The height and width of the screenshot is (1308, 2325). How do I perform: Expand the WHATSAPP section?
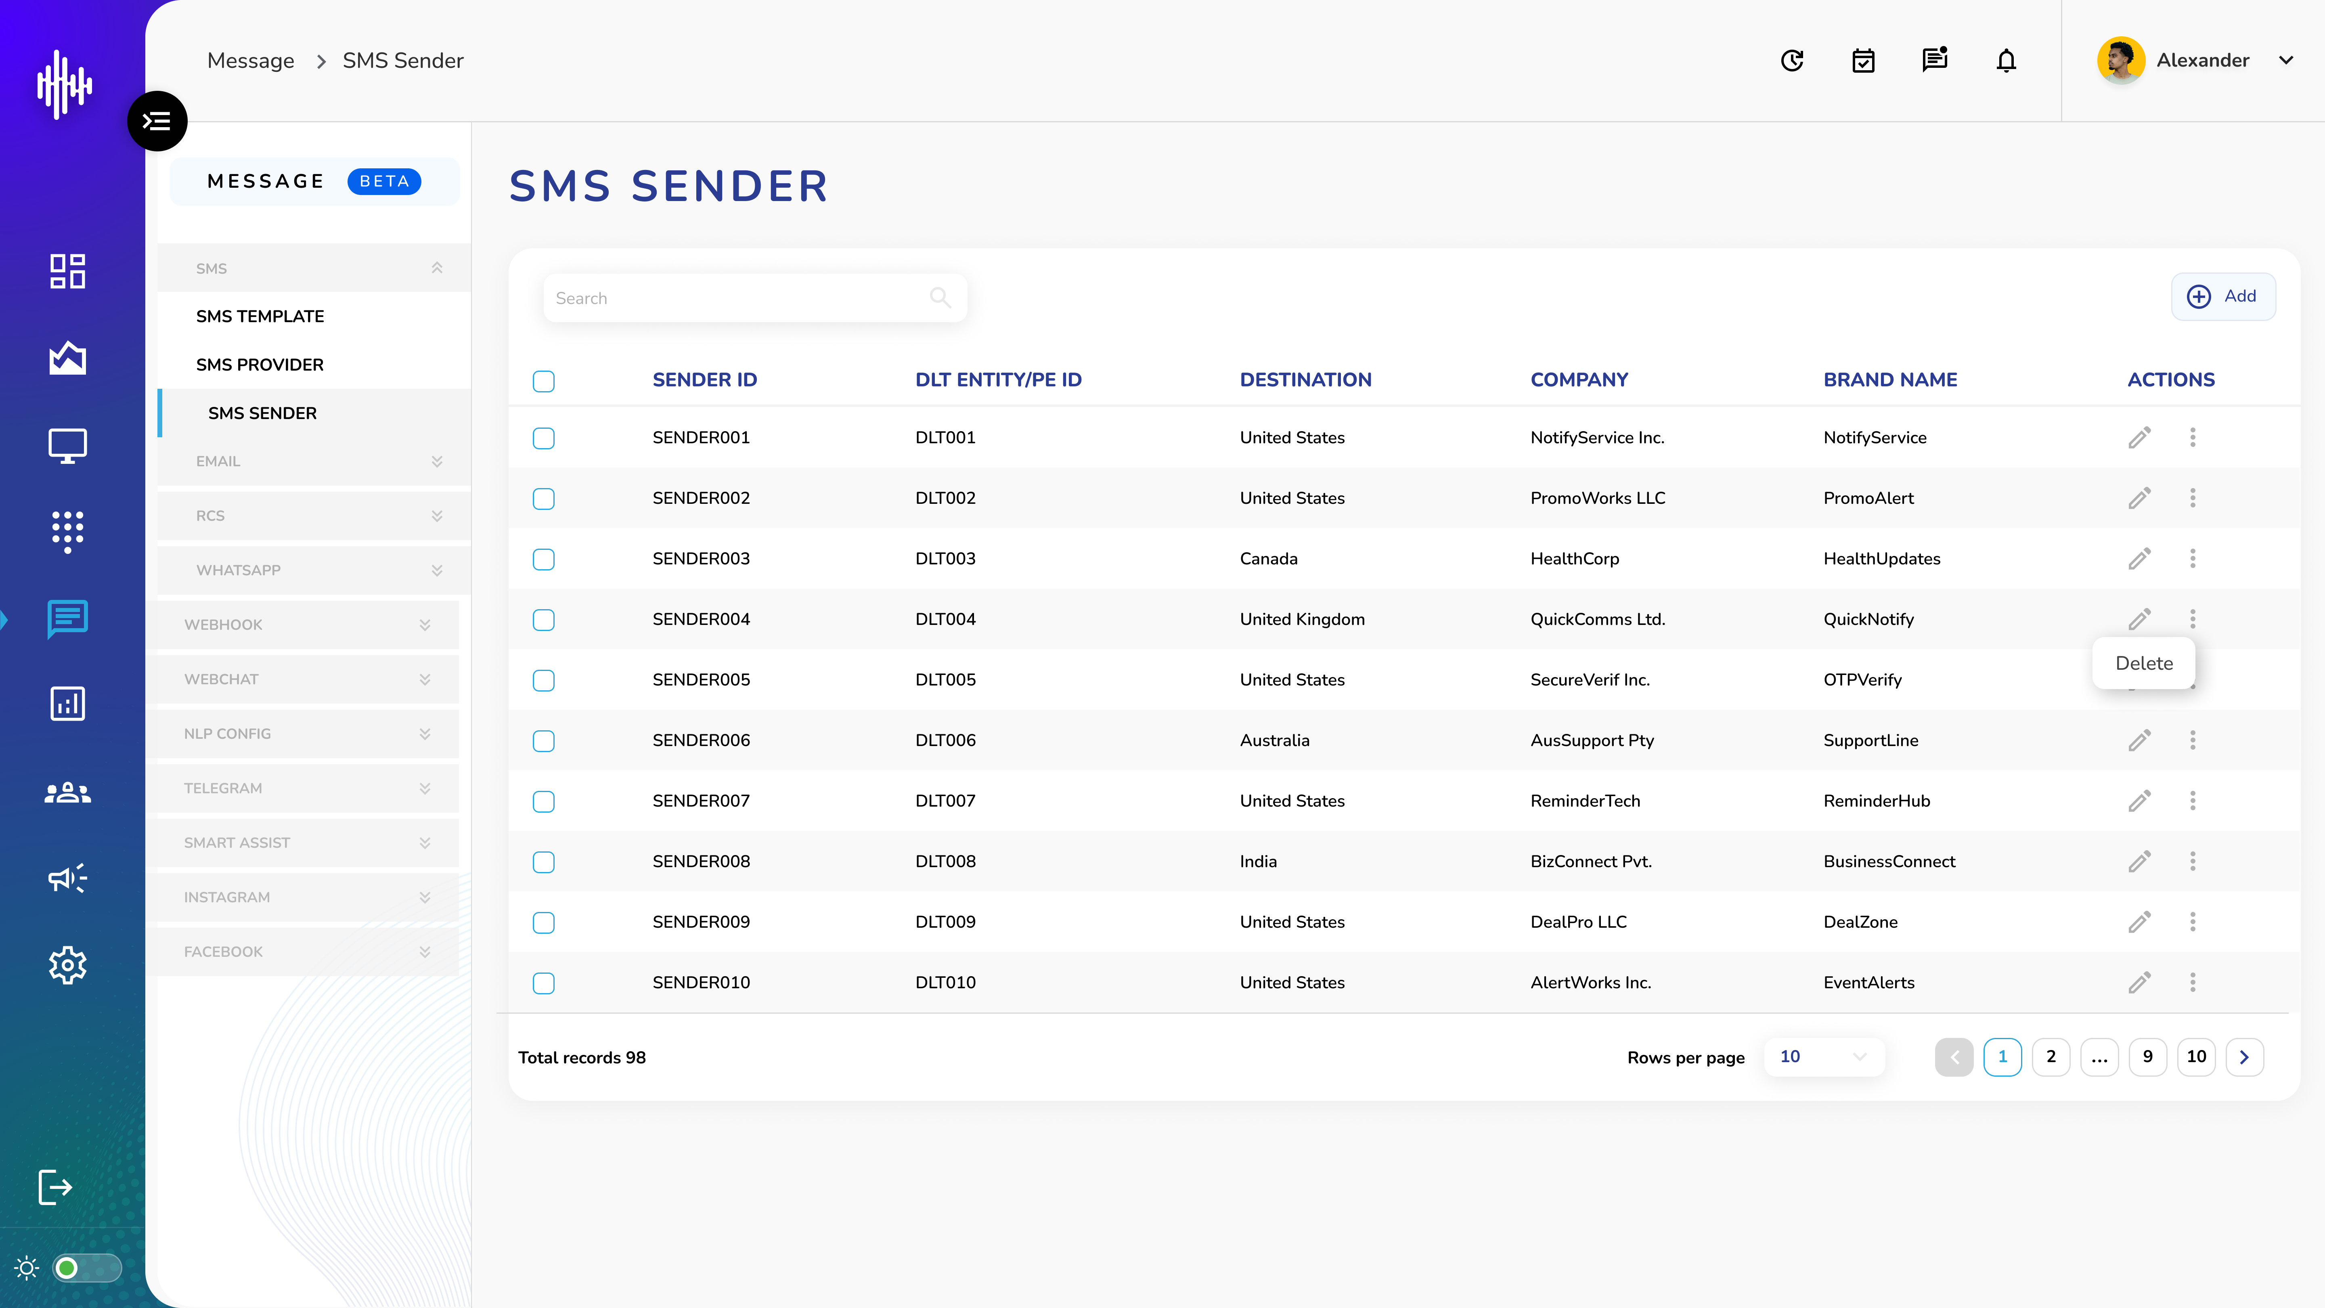(314, 570)
